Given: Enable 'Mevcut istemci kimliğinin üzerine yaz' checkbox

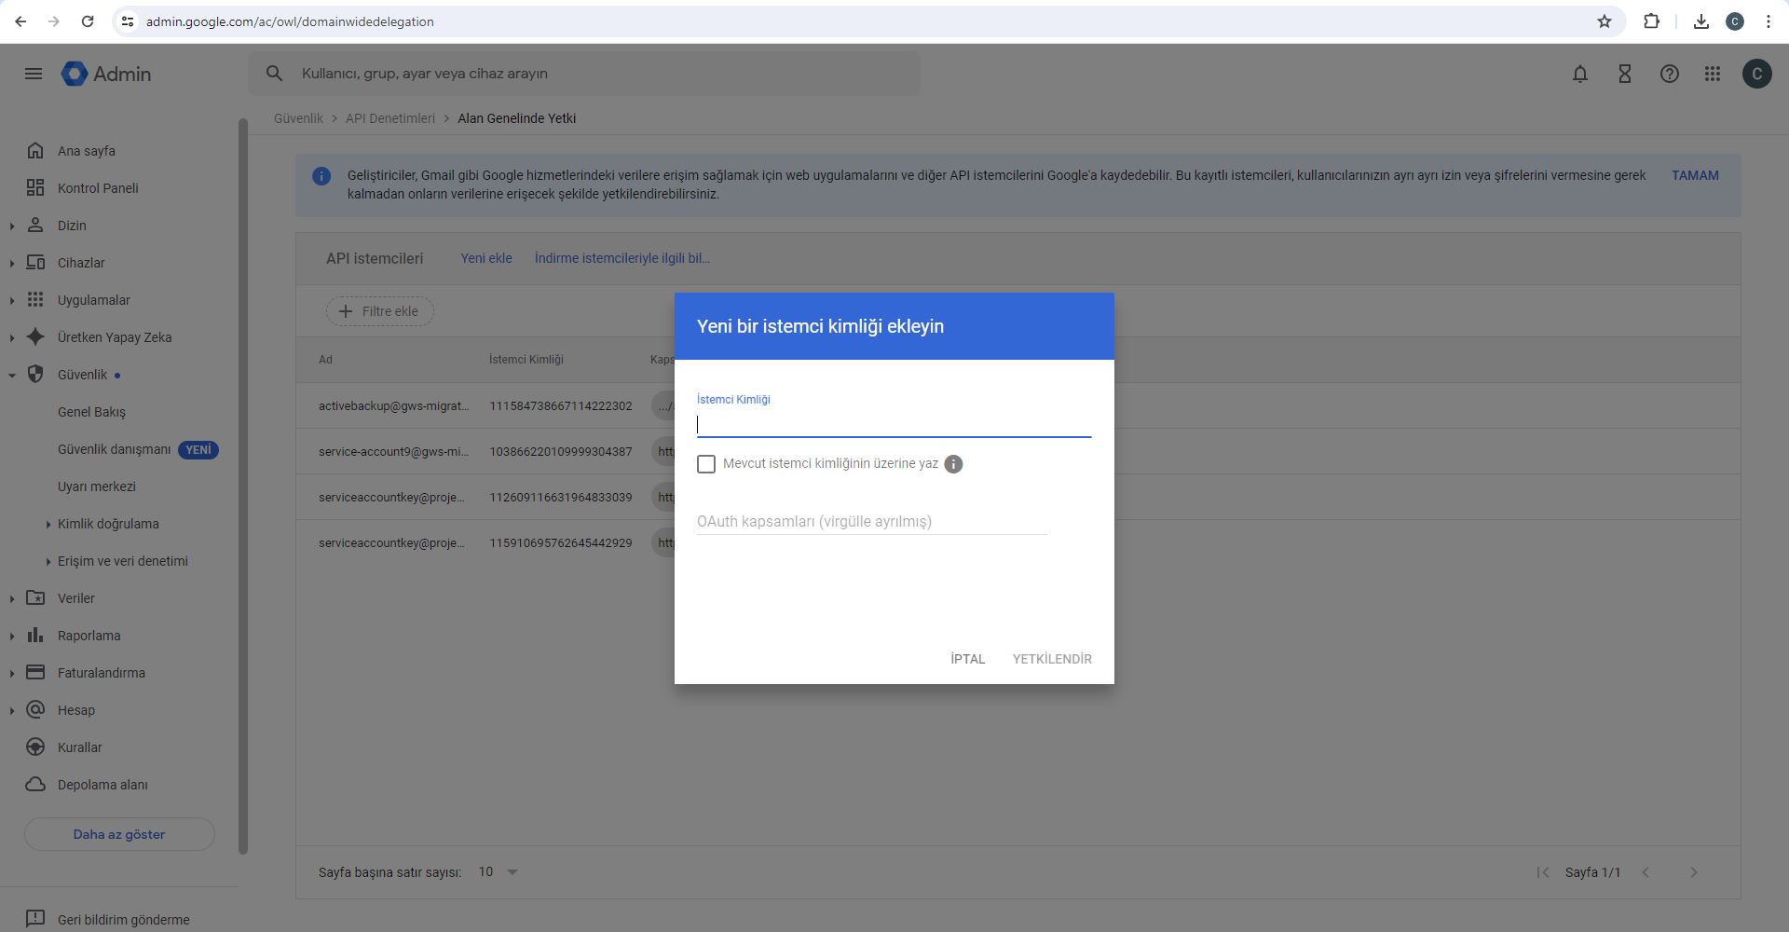Looking at the screenshot, I should [x=706, y=464].
